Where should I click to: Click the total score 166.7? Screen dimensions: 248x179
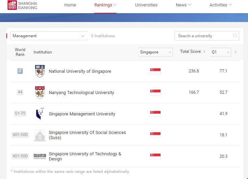pos(194,92)
